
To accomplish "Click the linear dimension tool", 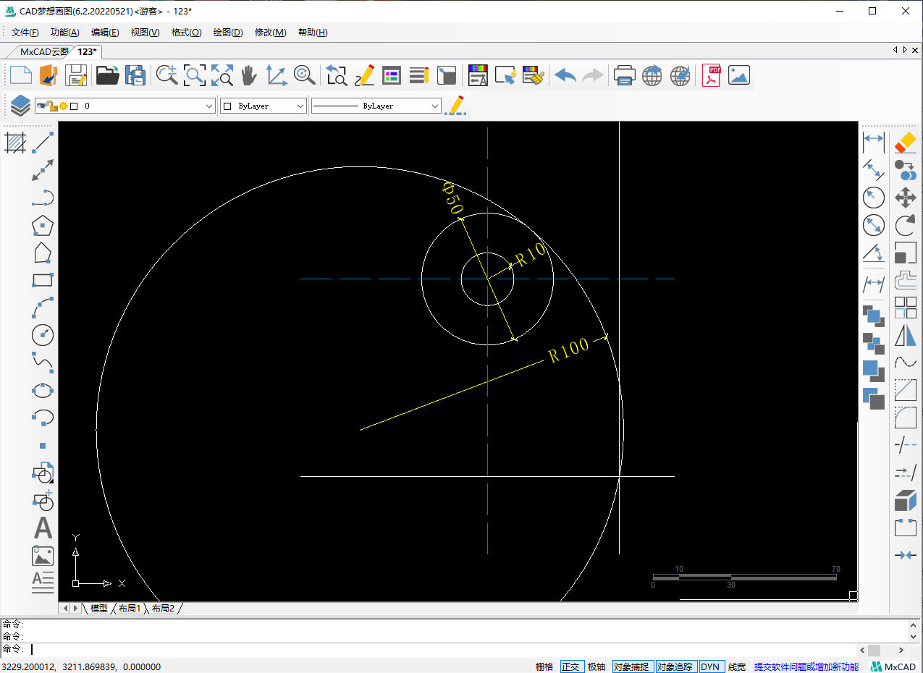I will coord(874,142).
